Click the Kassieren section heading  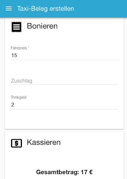[44, 142]
